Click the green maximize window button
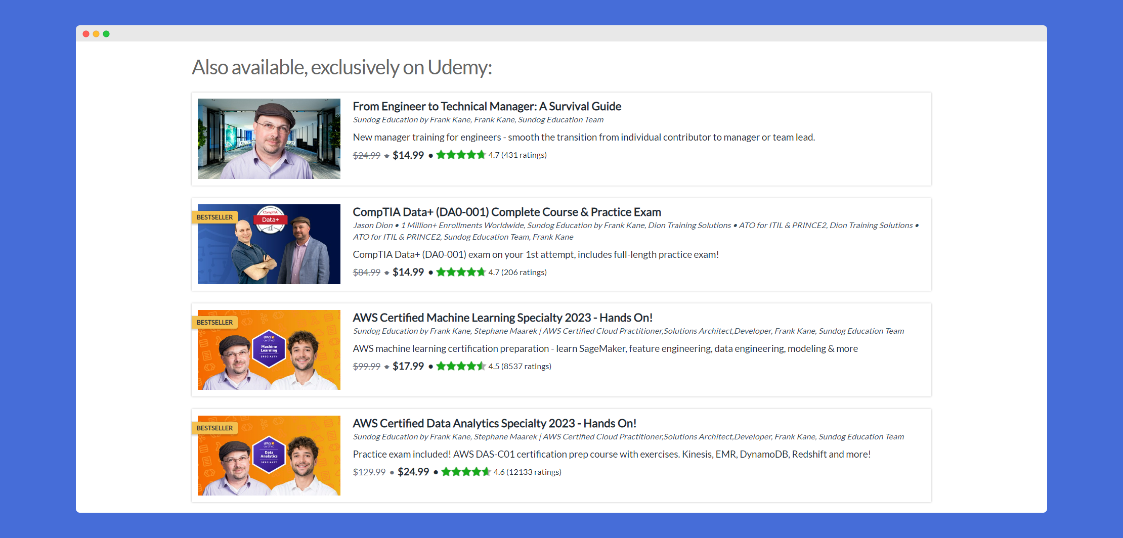Viewport: 1123px width, 538px height. point(106,34)
